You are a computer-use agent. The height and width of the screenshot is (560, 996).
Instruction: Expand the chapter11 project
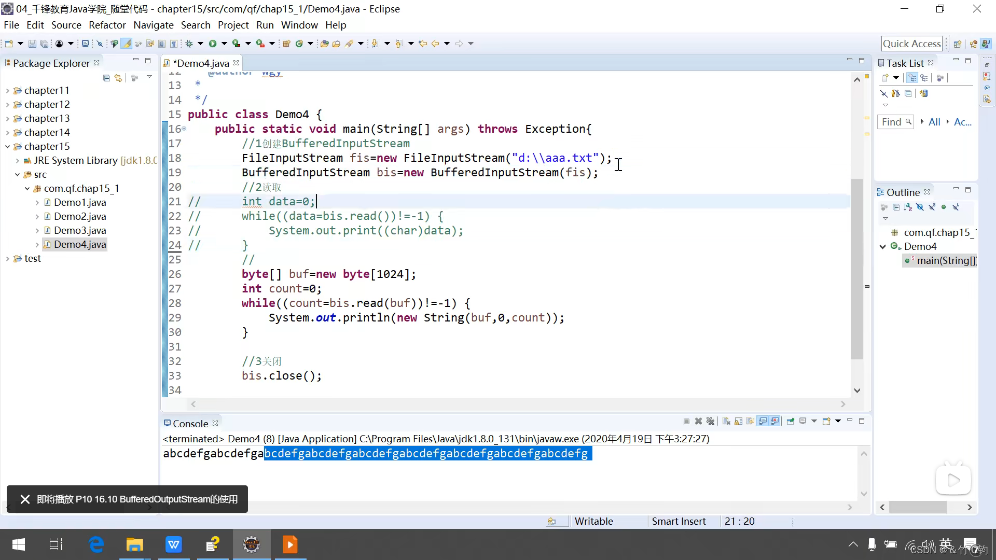pos(7,90)
